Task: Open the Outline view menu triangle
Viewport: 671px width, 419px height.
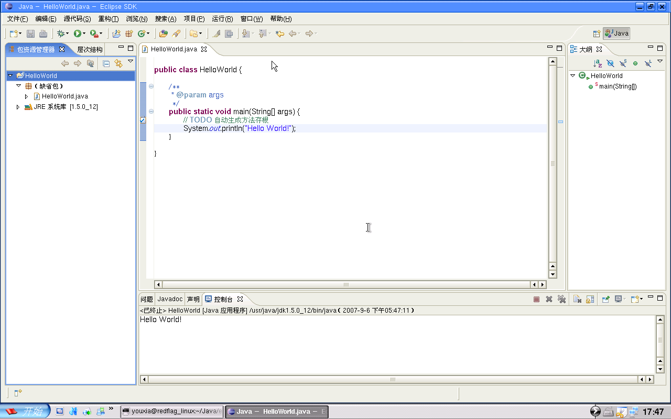Action: tap(659, 61)
